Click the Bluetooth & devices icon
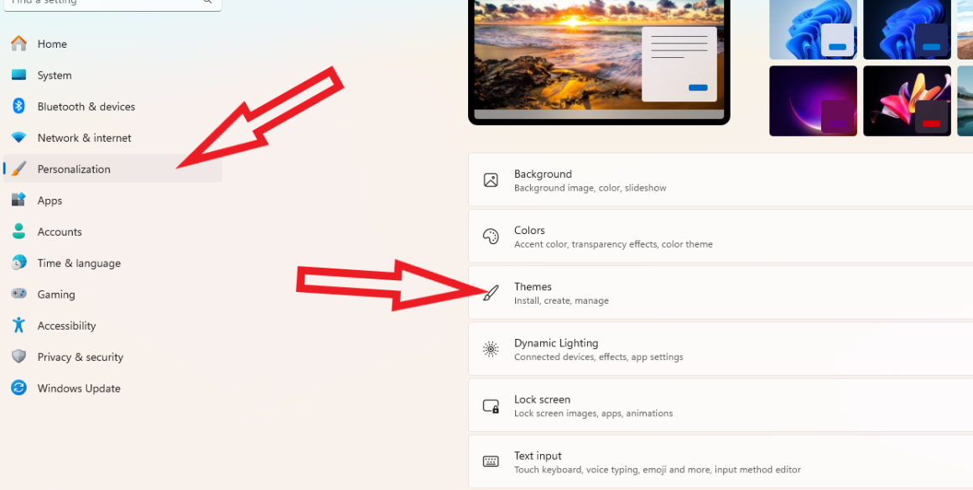The height and width of the screenshot is (490, 973). [x=18, y=107]
